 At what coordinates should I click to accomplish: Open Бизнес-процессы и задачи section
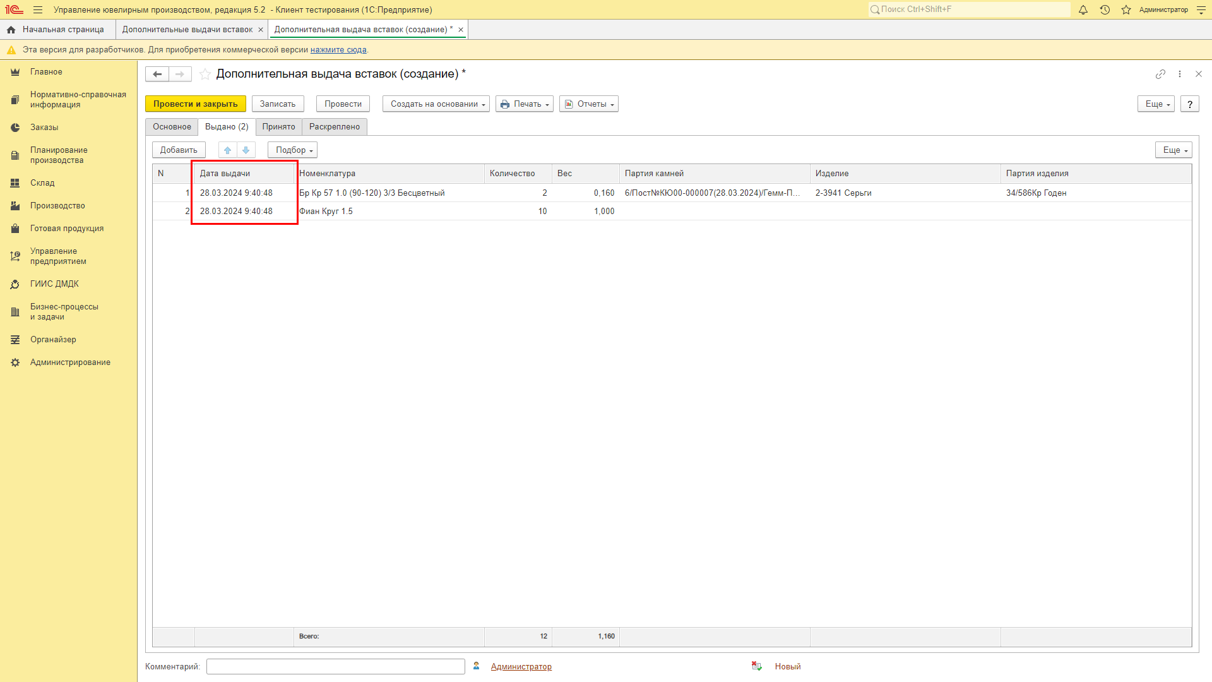click(69, 312)
